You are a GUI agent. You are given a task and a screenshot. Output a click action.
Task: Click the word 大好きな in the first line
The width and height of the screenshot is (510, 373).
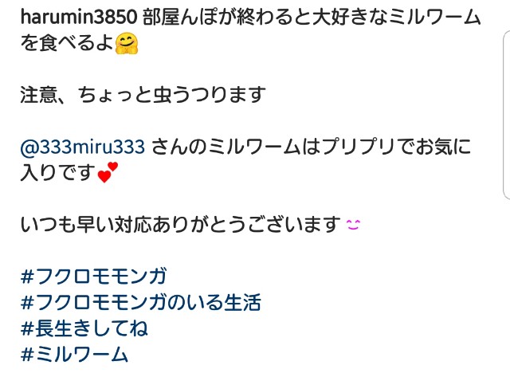pos(350,18)
